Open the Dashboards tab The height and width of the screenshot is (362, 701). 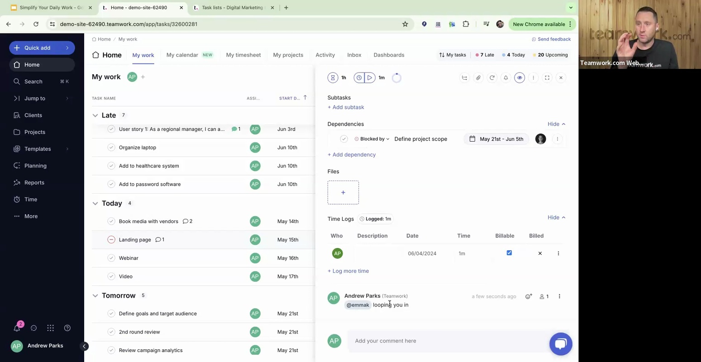[389, 55]
